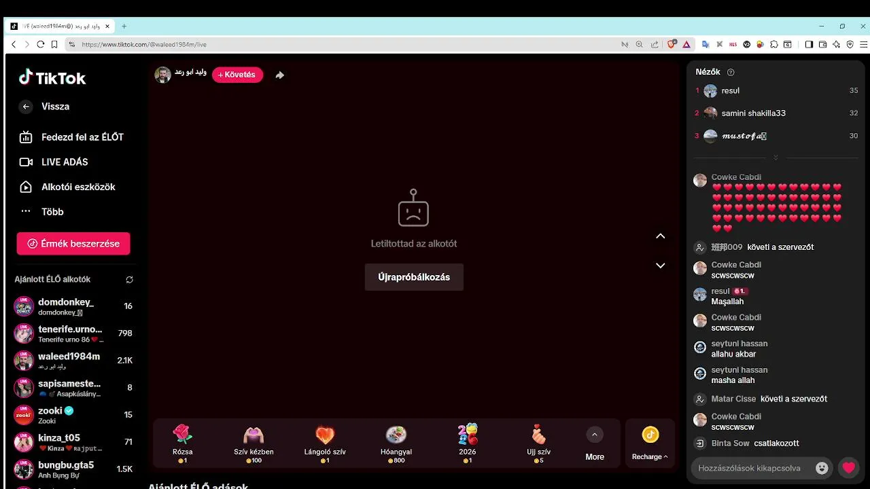Open the translate extension icon

(706, 44)
